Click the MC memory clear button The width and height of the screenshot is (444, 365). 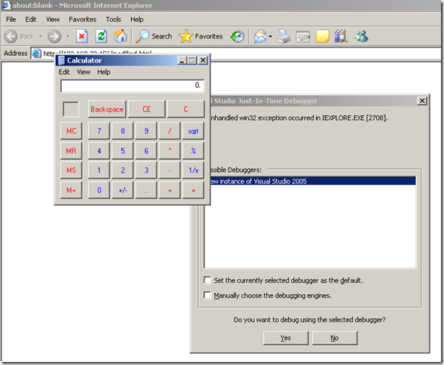(x=71, y=131)
